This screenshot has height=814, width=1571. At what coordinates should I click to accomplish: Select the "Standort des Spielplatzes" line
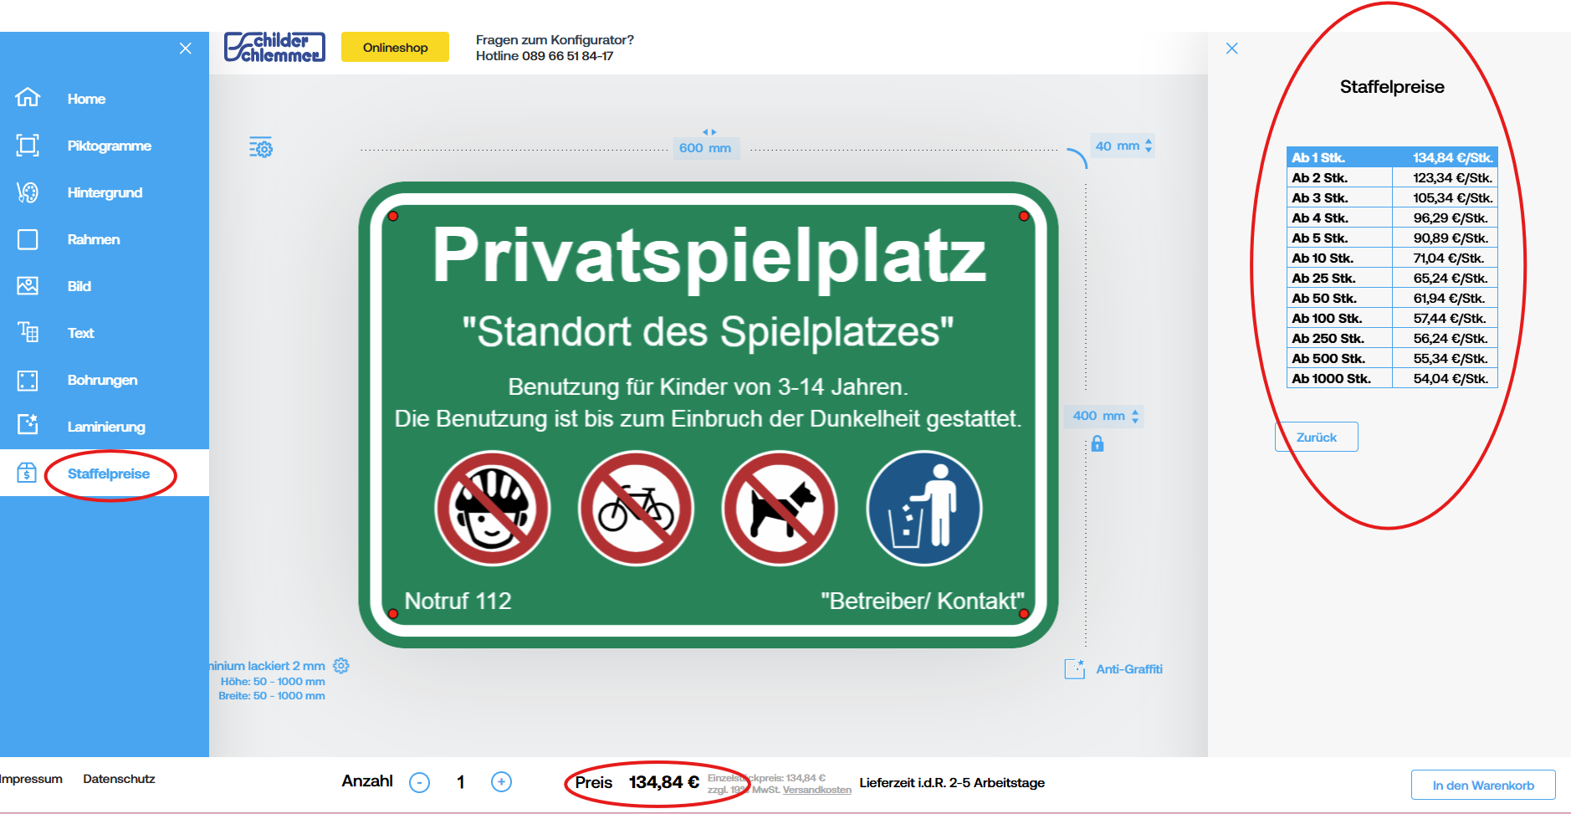click(x=708, y=331)
